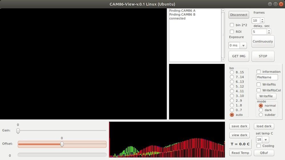Select dark mode radio button
Image resolution: width=285 pixels, height=160 pixels.
(x=261, y=110)
